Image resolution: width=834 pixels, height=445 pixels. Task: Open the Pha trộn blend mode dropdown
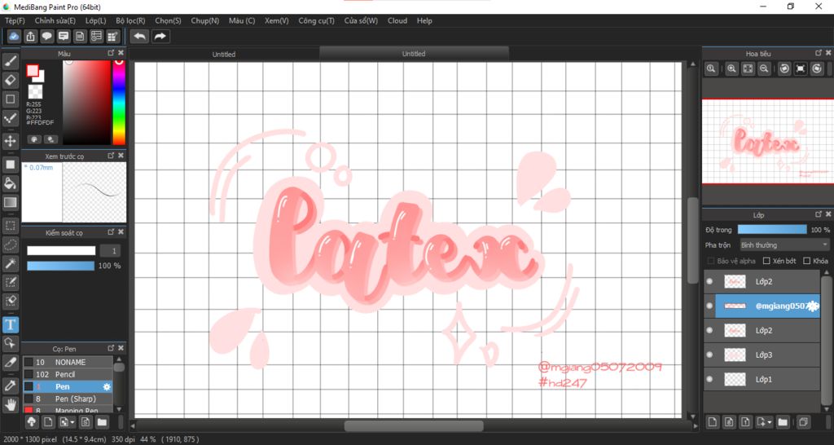coord(784,245)
